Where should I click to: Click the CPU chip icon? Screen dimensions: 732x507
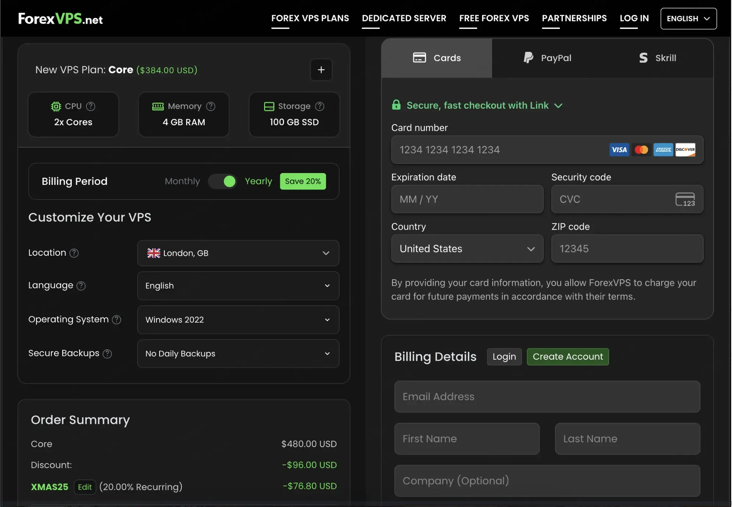(x=56, y=107)
